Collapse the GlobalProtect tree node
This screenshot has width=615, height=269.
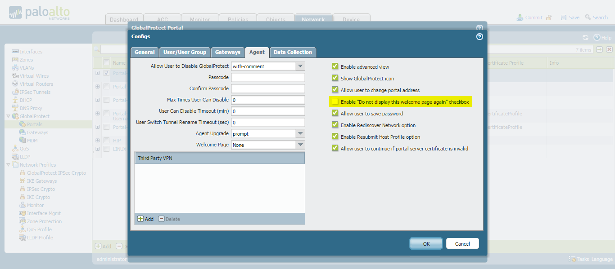(x=8, y=116)
